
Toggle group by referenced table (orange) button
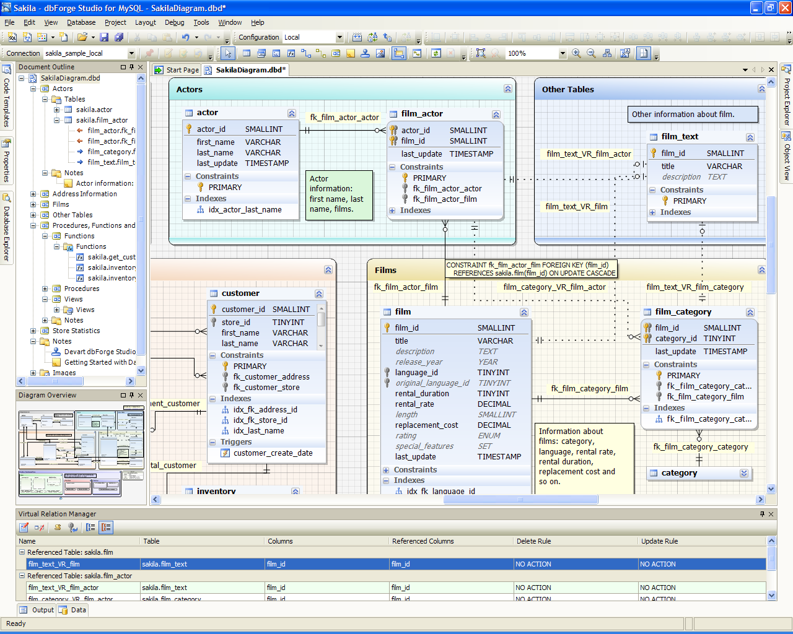click(x=106, y=528)
